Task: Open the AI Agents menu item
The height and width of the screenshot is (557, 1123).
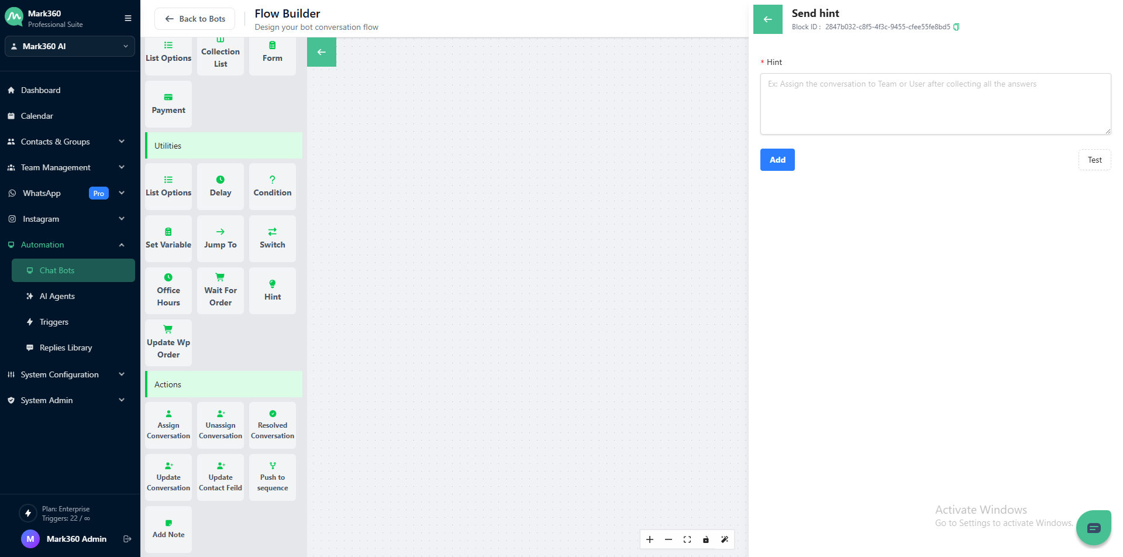Action: [57, 296]
